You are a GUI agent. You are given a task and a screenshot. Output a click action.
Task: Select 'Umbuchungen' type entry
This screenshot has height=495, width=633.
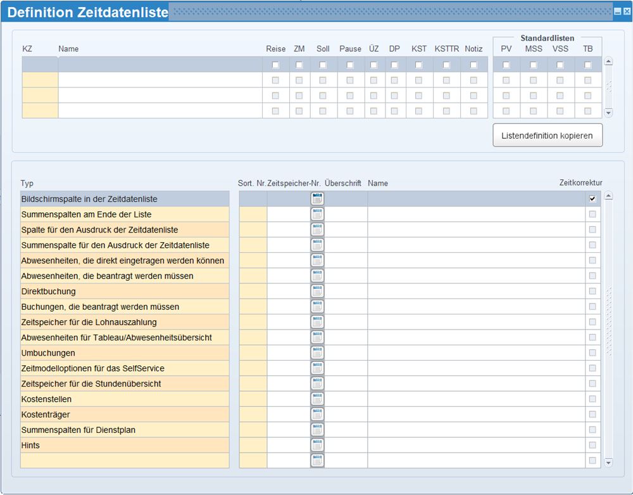coord(125,353)
